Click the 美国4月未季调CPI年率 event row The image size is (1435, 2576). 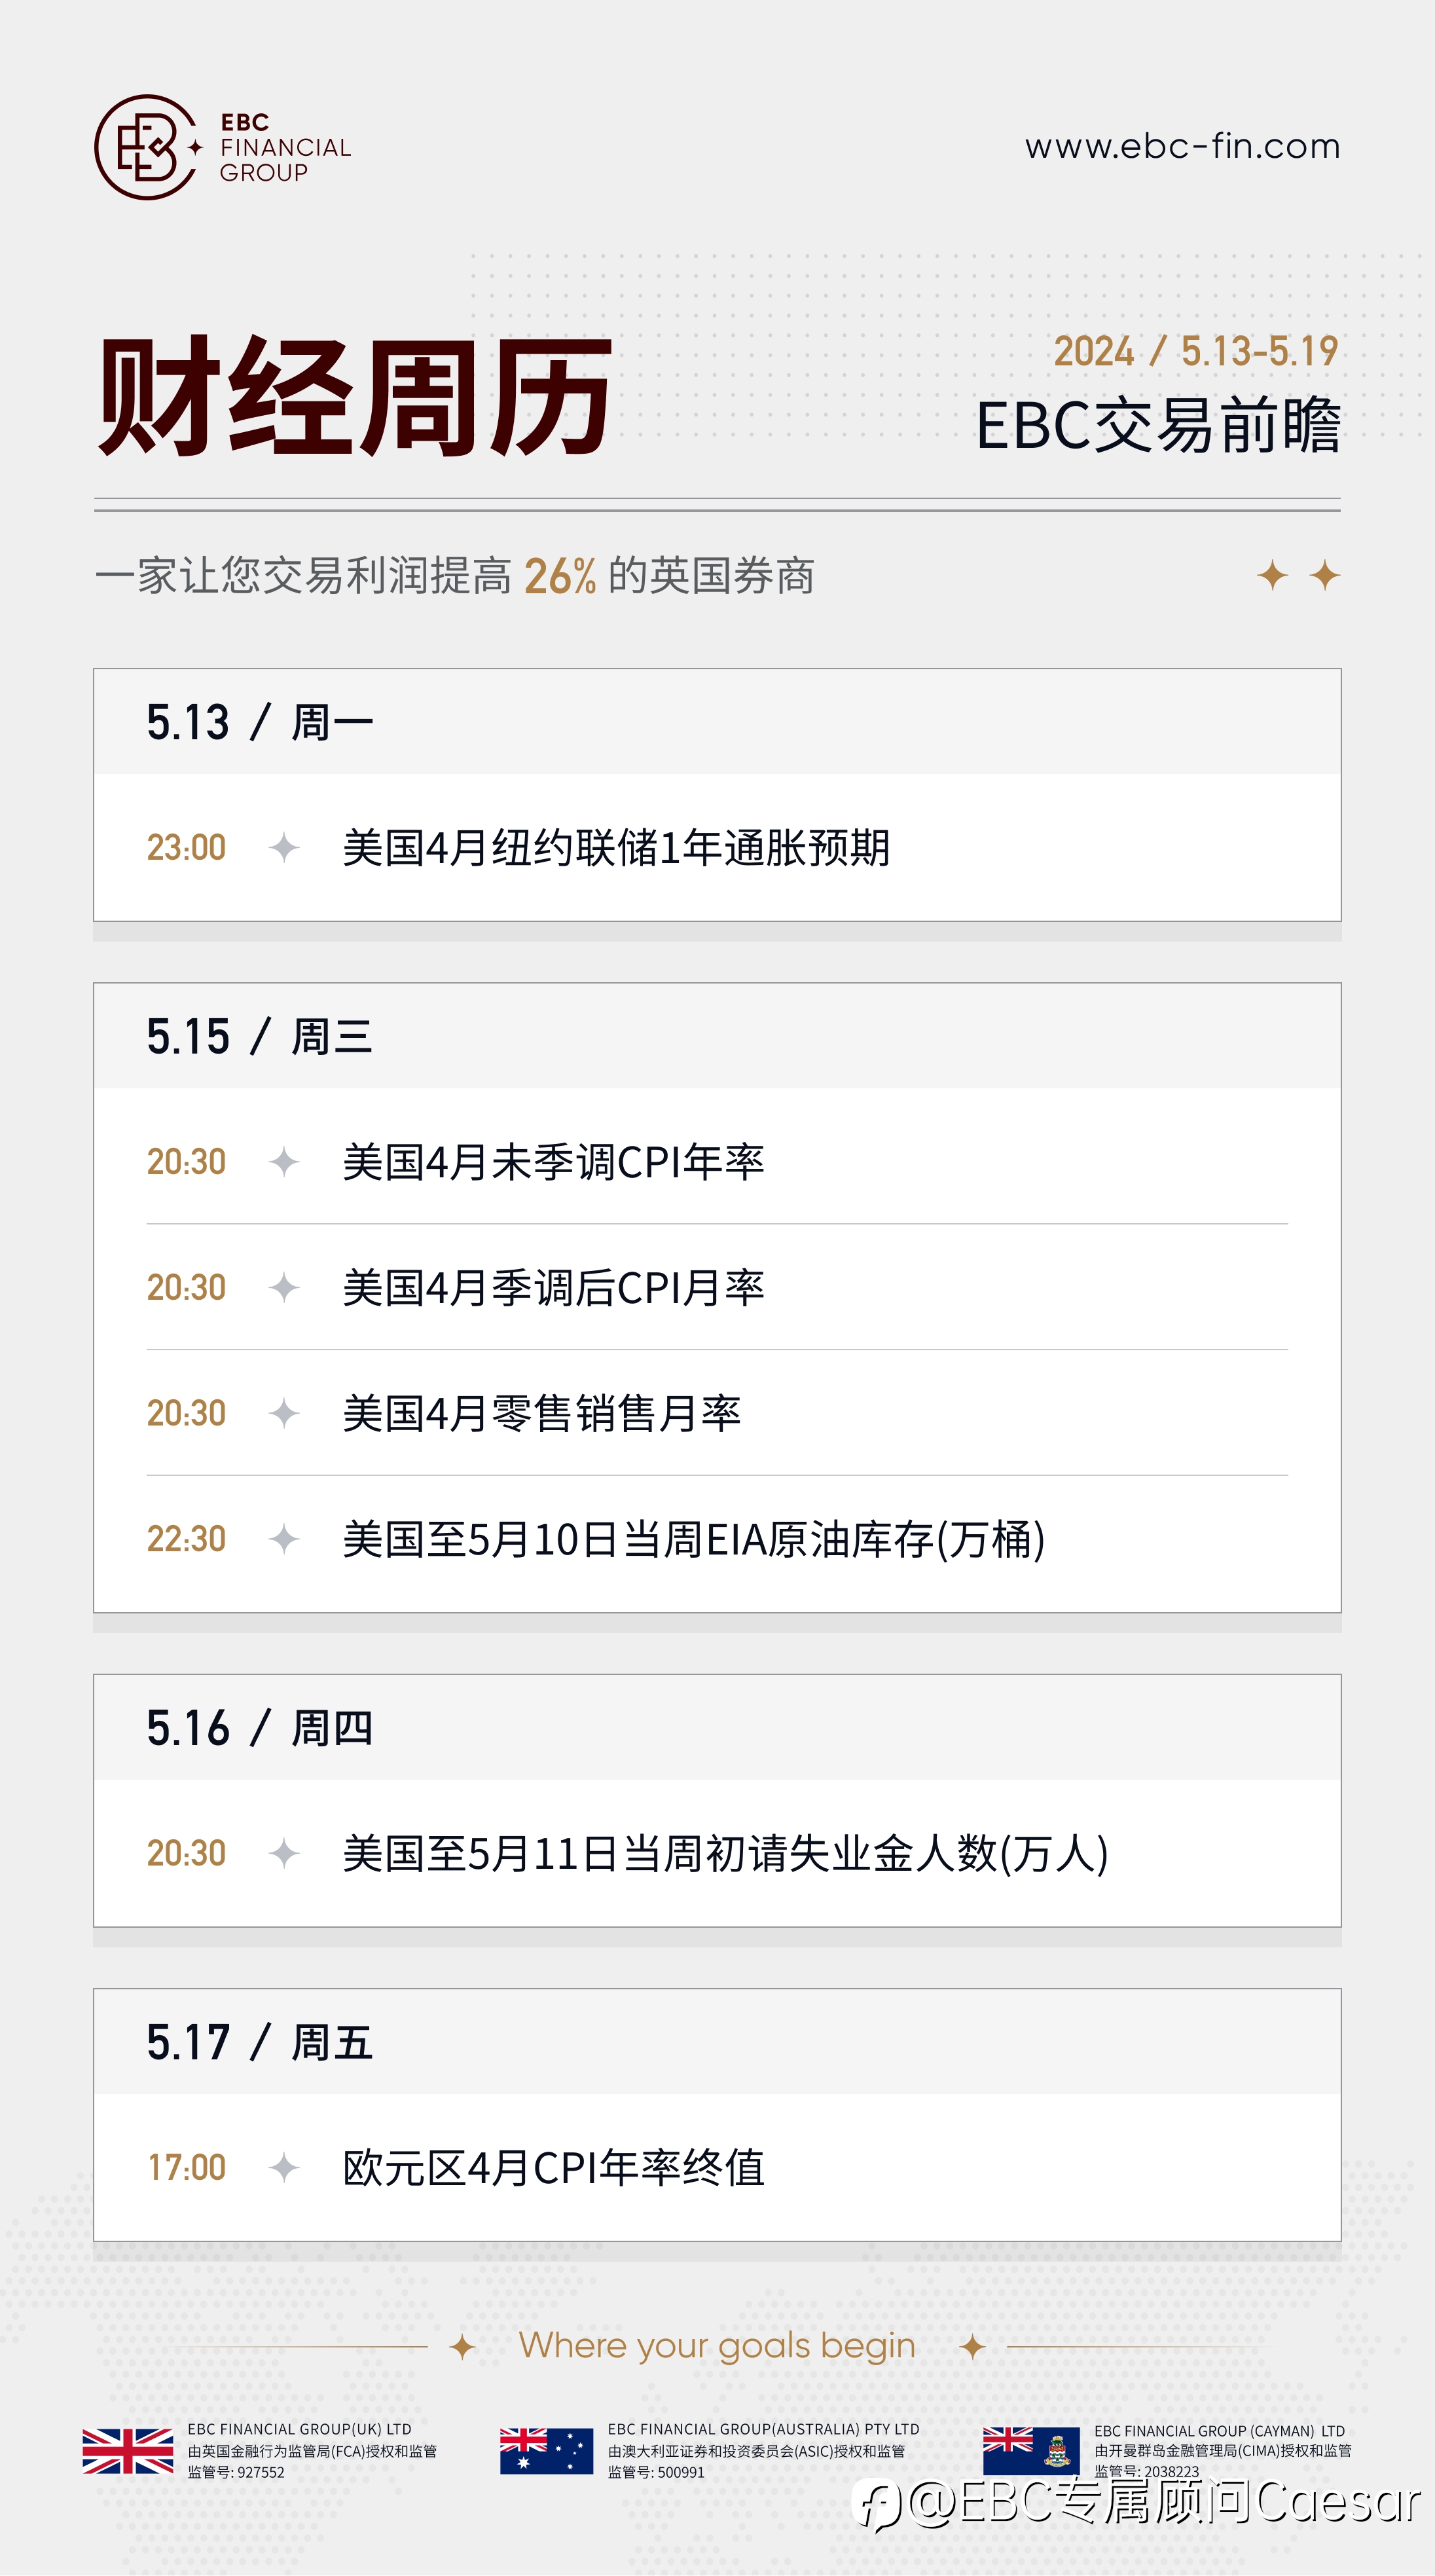pos(717,1161)
